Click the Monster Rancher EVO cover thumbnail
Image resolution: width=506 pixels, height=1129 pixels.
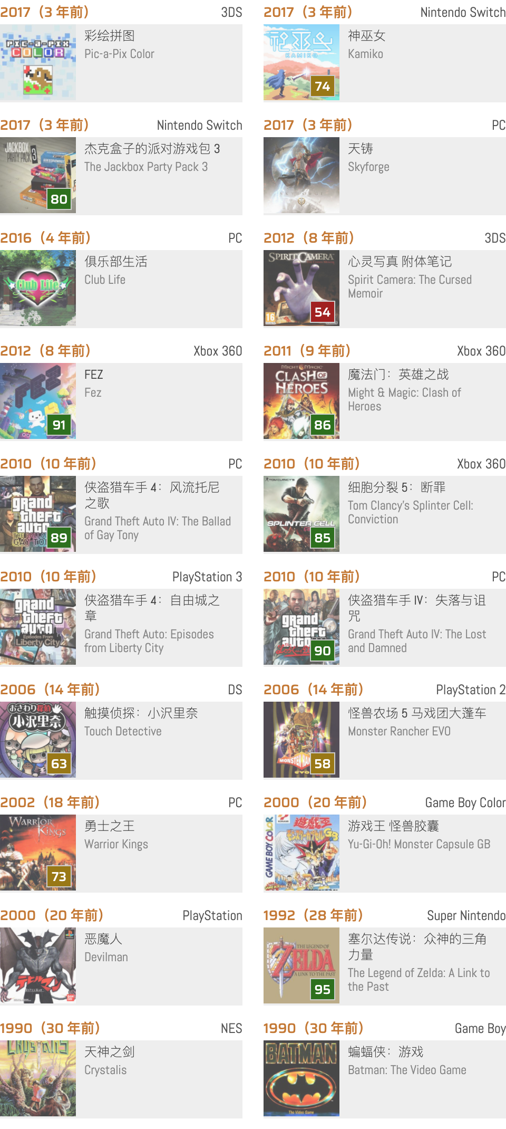301,740
